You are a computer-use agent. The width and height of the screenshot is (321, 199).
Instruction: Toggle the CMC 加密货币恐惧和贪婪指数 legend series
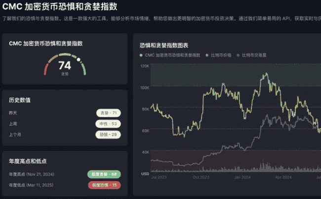[170, 55]
